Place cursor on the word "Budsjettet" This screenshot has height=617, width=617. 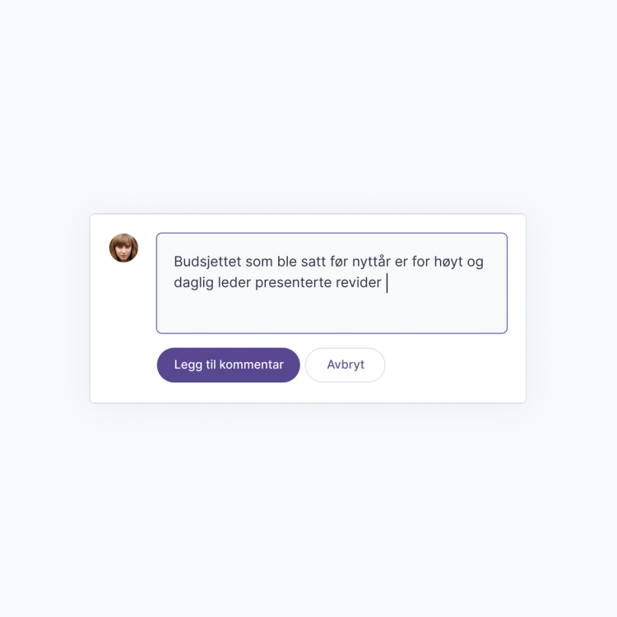pyautogui.click(x=206, y=262)
